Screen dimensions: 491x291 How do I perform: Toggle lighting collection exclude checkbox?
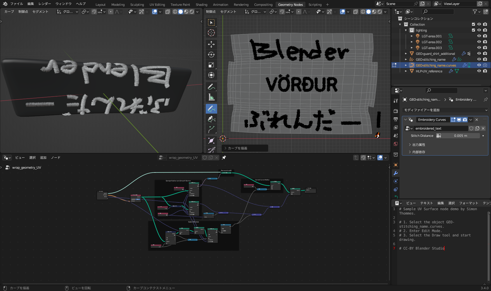(x=473, y=30)
